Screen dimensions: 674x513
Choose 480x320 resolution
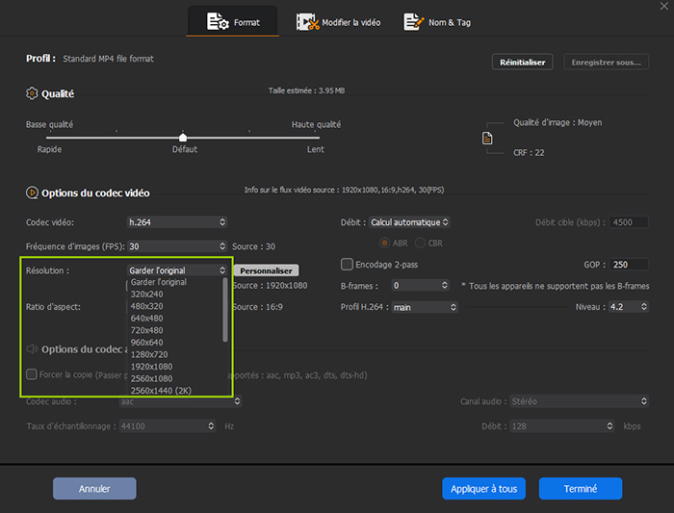pos(147,306)
